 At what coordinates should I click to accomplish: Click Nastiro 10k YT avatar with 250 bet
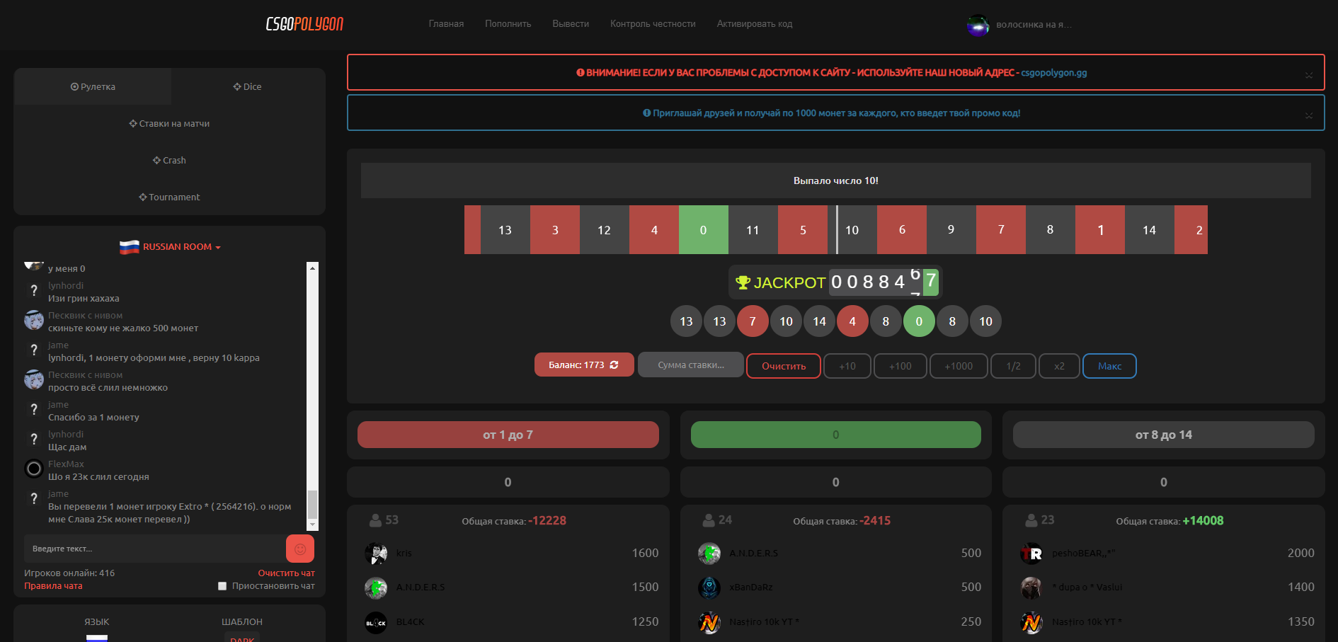pyautogui.click(x=709, y=622)
